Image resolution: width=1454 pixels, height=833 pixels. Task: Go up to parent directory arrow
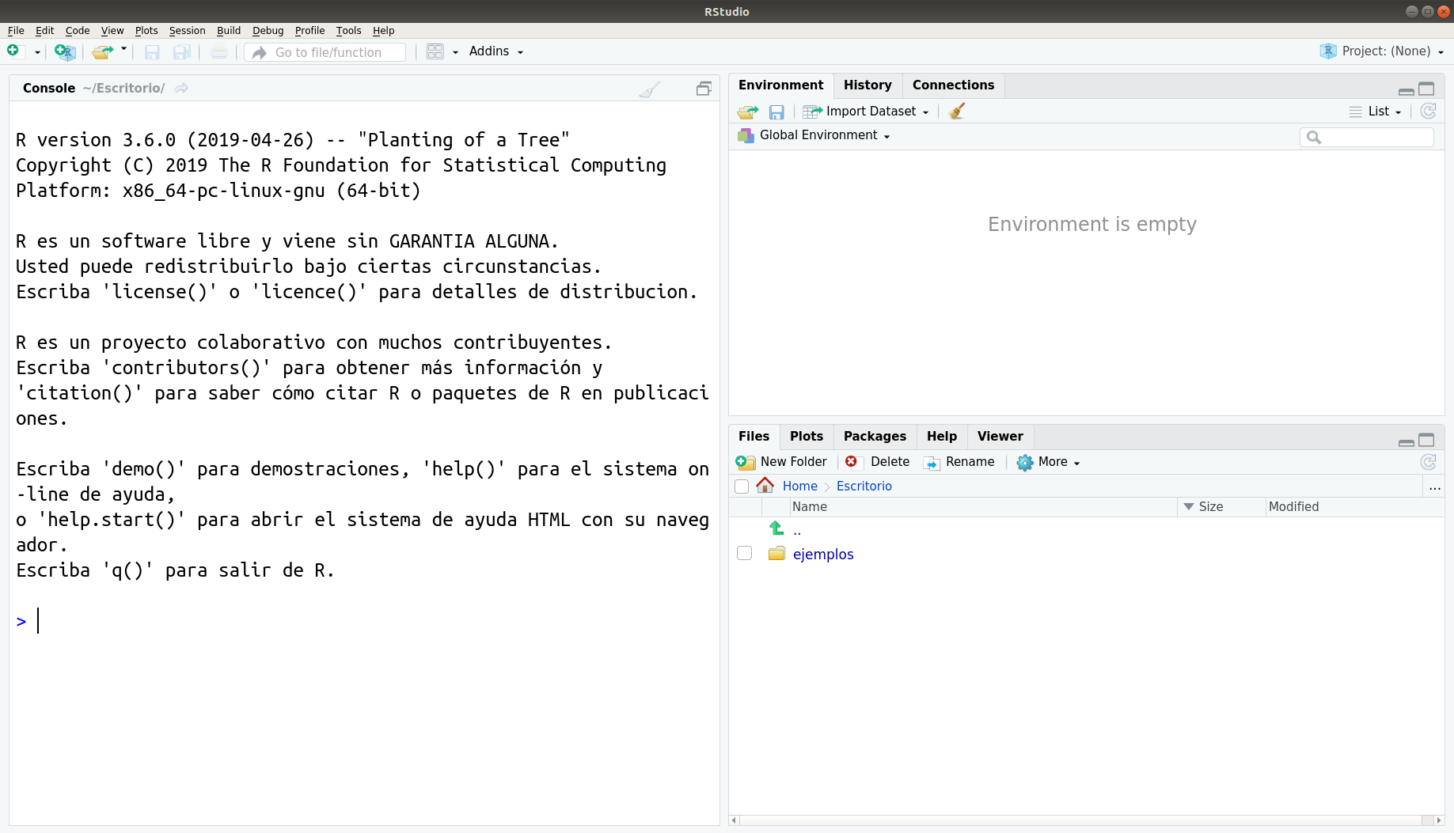(x=776, y=528)
